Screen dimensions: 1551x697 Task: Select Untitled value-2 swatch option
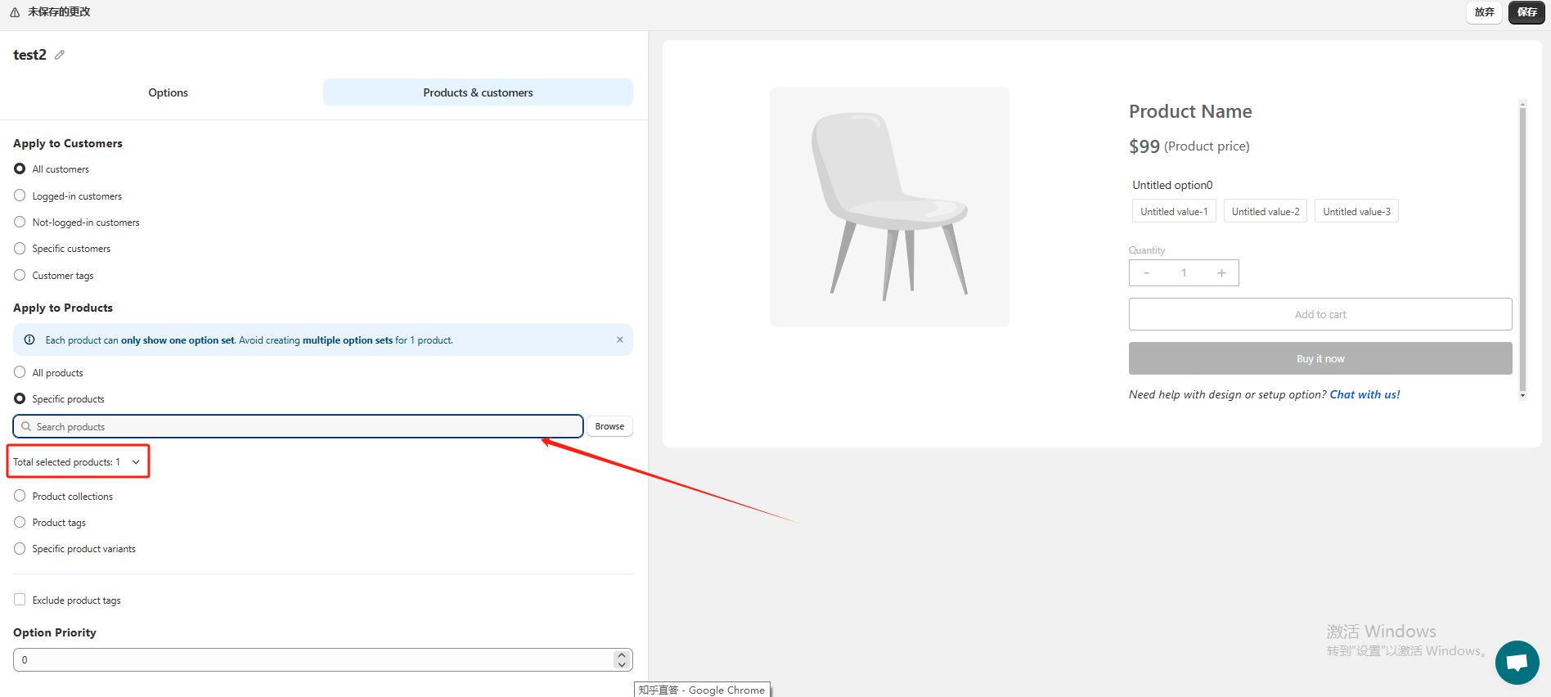[1266, 211]
